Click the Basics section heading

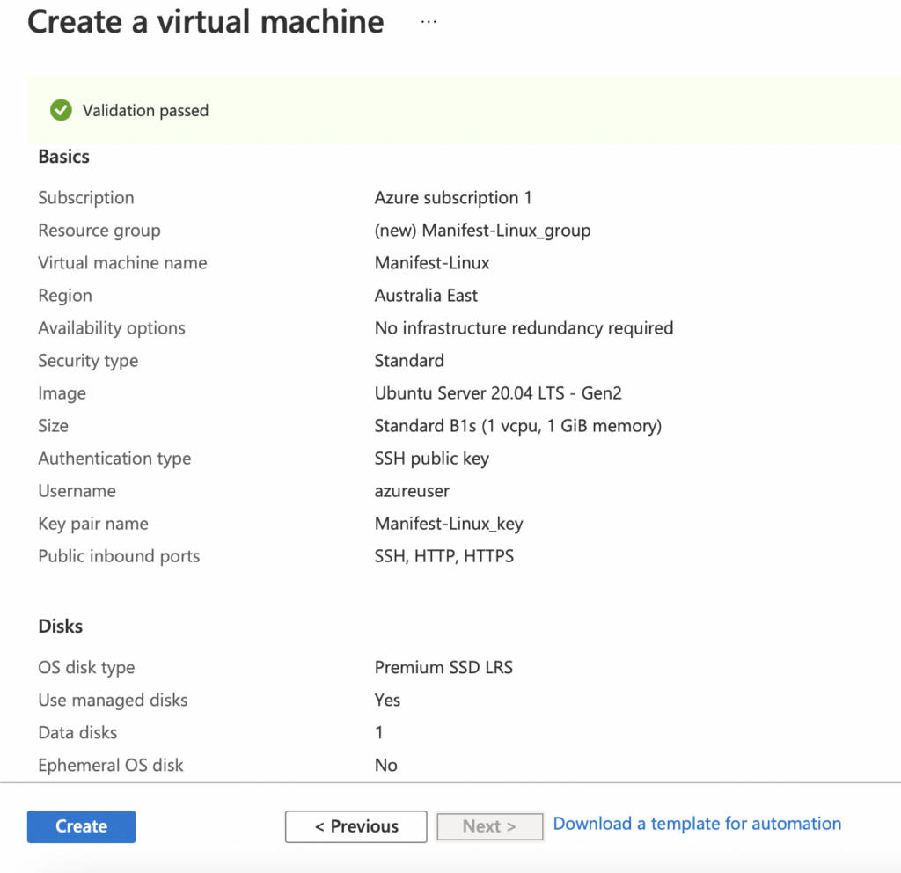[63, 157]
